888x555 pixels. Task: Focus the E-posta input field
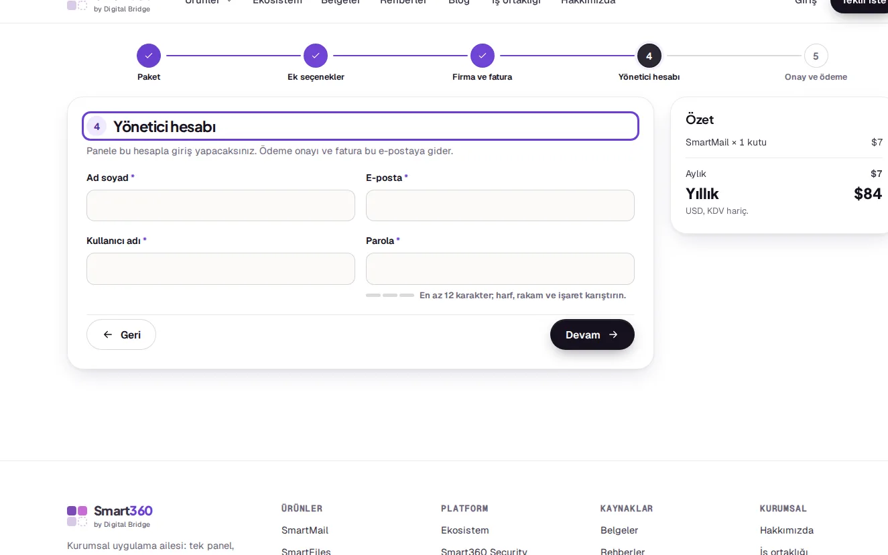tap(500, 205)
